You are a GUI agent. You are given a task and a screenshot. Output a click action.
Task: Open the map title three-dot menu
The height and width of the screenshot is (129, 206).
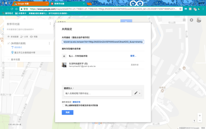pos(50,24)
